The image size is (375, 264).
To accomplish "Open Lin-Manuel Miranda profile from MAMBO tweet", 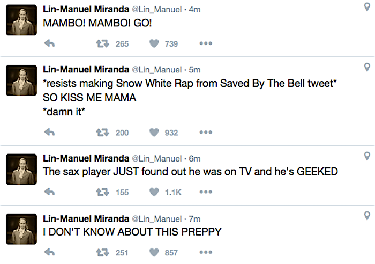I will [x=86, y=10].
